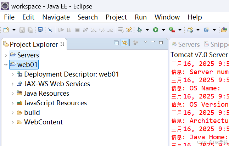Open the Project Explorer View Menu triangle
Screen dimensions: 229x146
[x=146, y=42]
